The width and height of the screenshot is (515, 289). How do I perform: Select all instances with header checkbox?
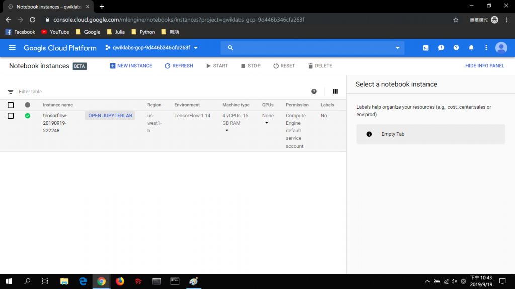11,105
